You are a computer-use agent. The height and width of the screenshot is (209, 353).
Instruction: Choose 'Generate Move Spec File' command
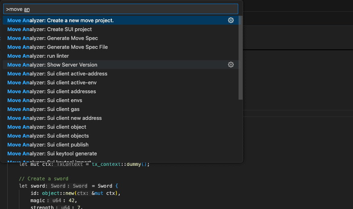[x=120, y=47]
